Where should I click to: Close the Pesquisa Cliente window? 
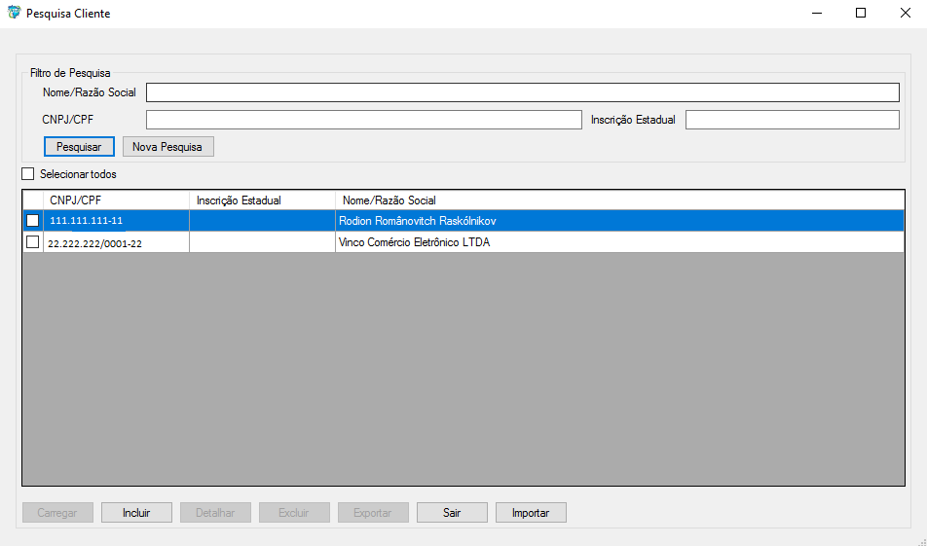[x=906, y=13]
